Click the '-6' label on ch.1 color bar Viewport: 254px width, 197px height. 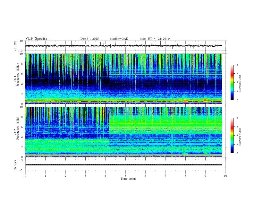click(x=236, y=91)
